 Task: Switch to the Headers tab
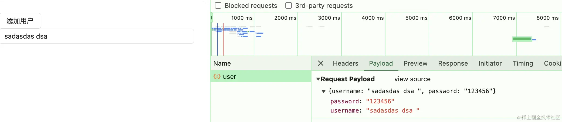345,63
